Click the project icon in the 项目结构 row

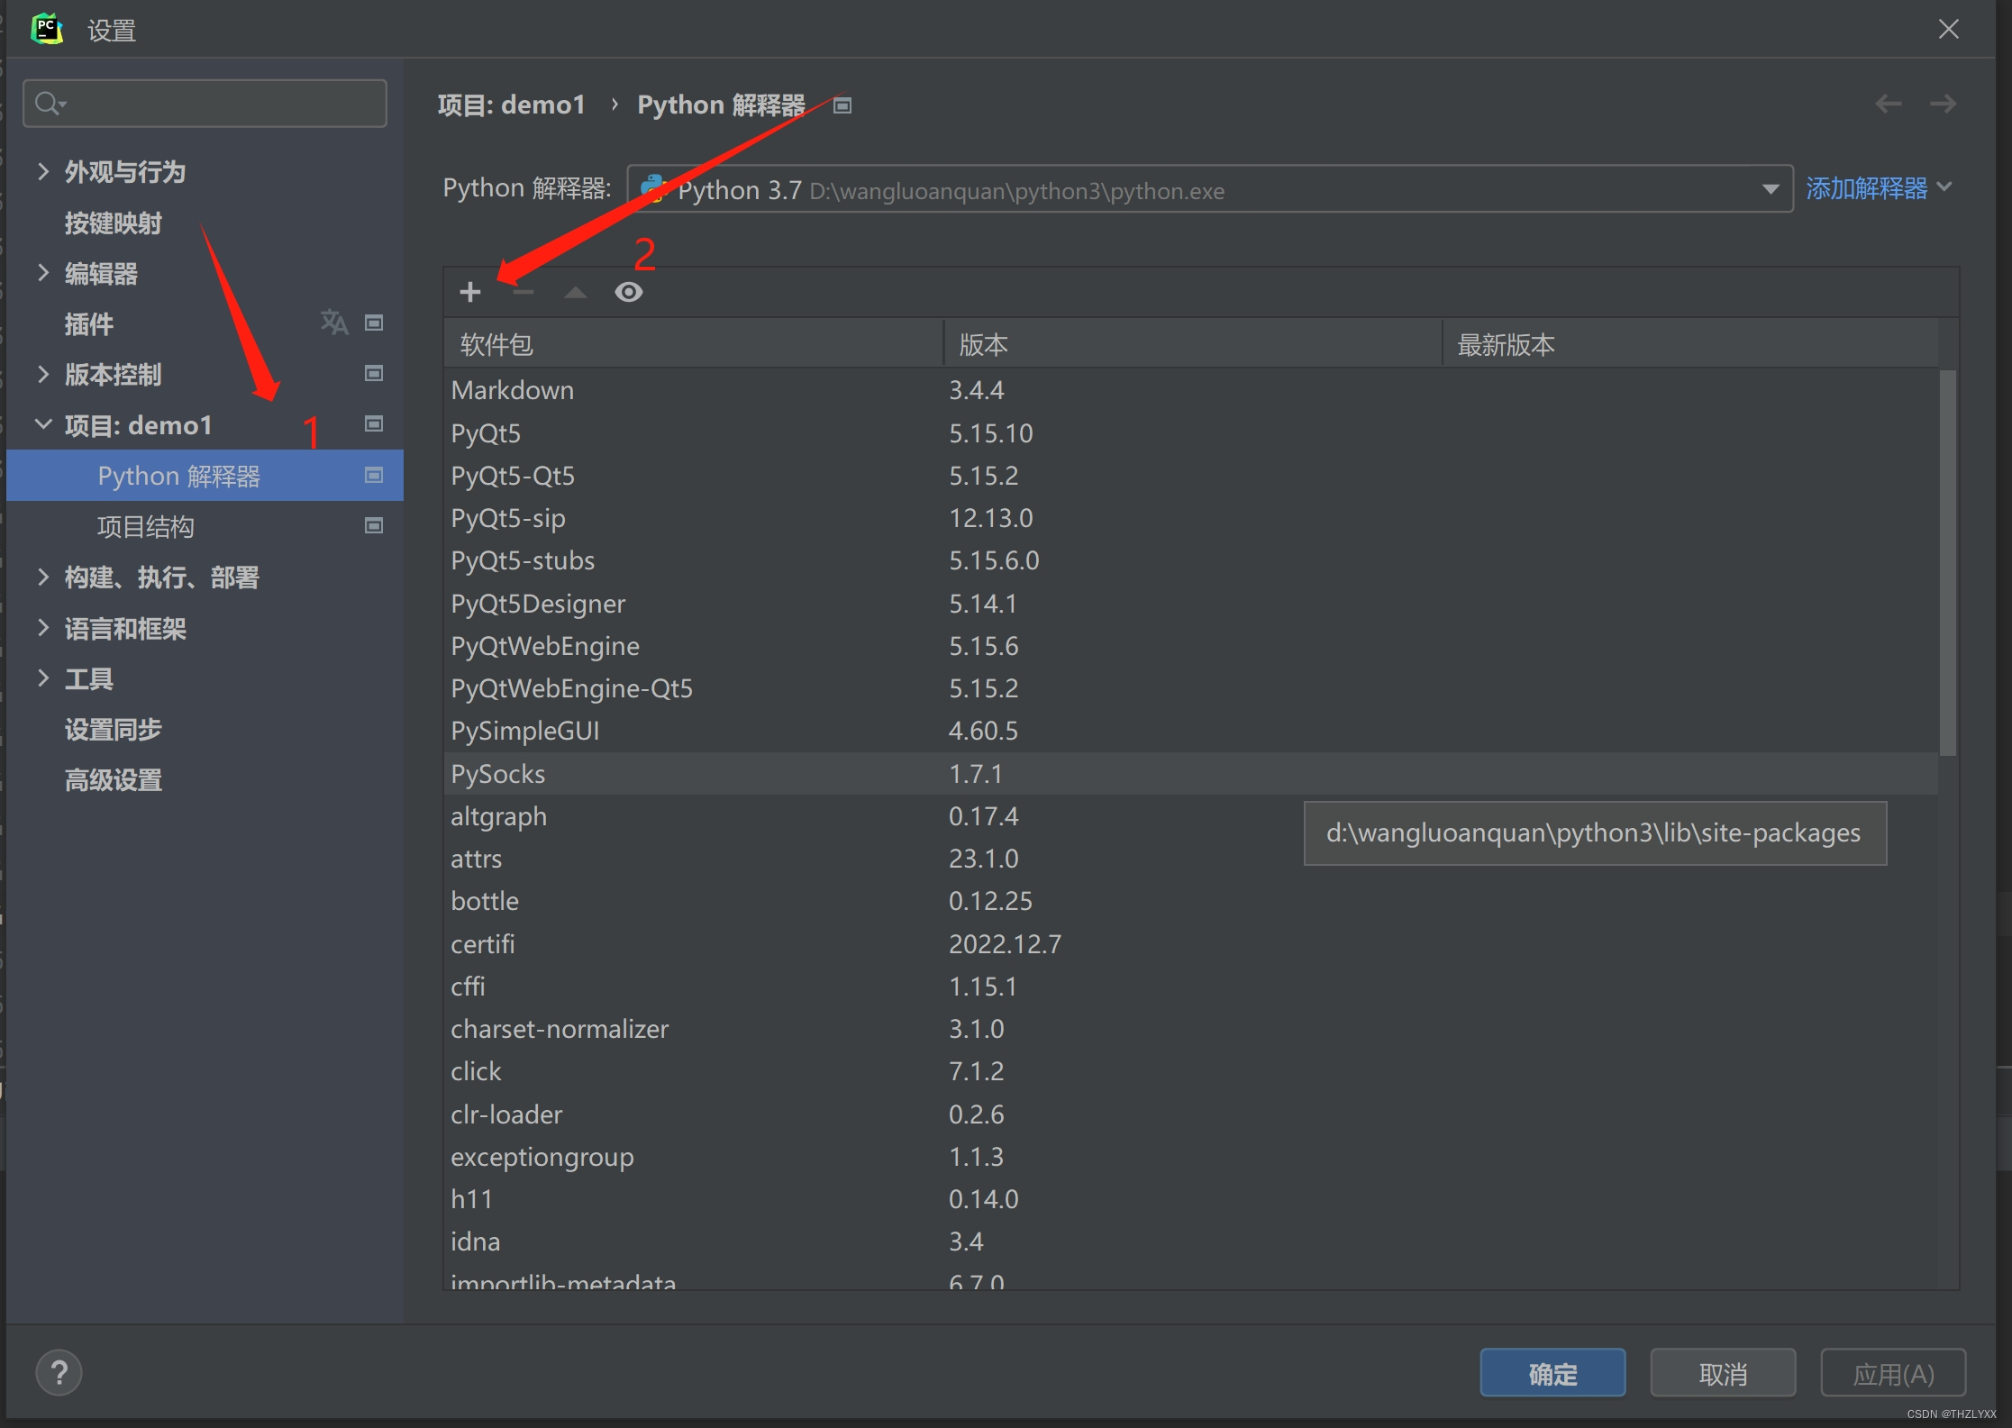(374, 525)
